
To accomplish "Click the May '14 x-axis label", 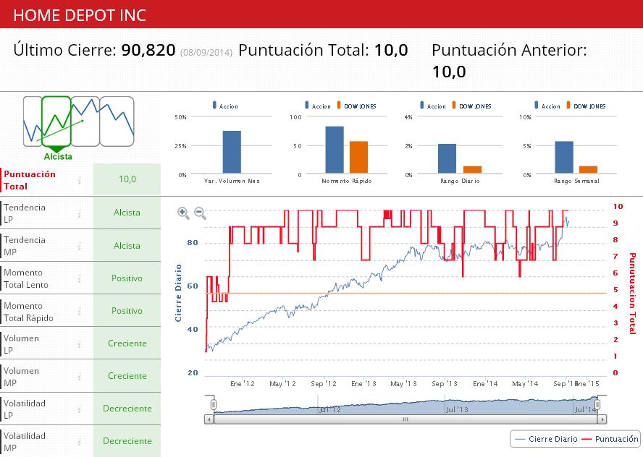I will click(x=525, y=384).
